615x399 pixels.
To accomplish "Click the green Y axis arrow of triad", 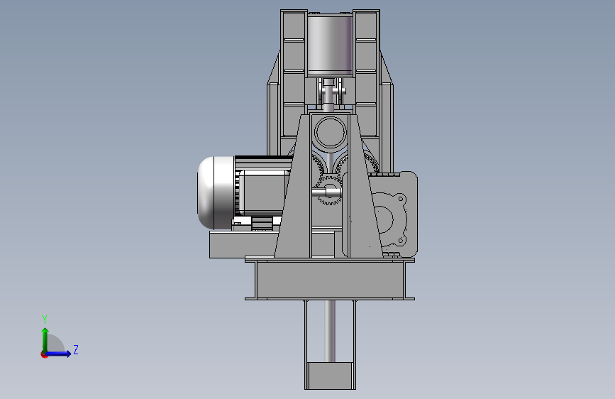I will pyautogui.click(x=45, y=340).
